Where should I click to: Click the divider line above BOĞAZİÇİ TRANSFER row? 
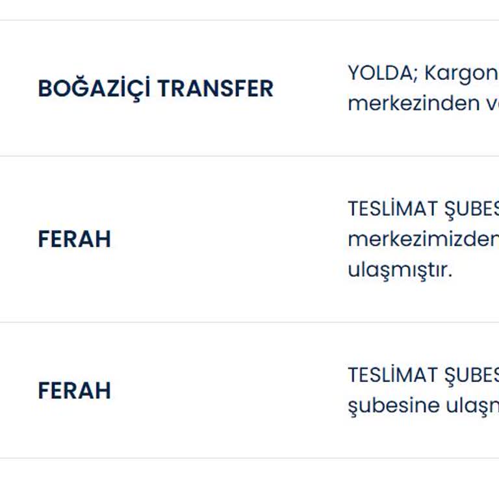click(x=249, y=20)
